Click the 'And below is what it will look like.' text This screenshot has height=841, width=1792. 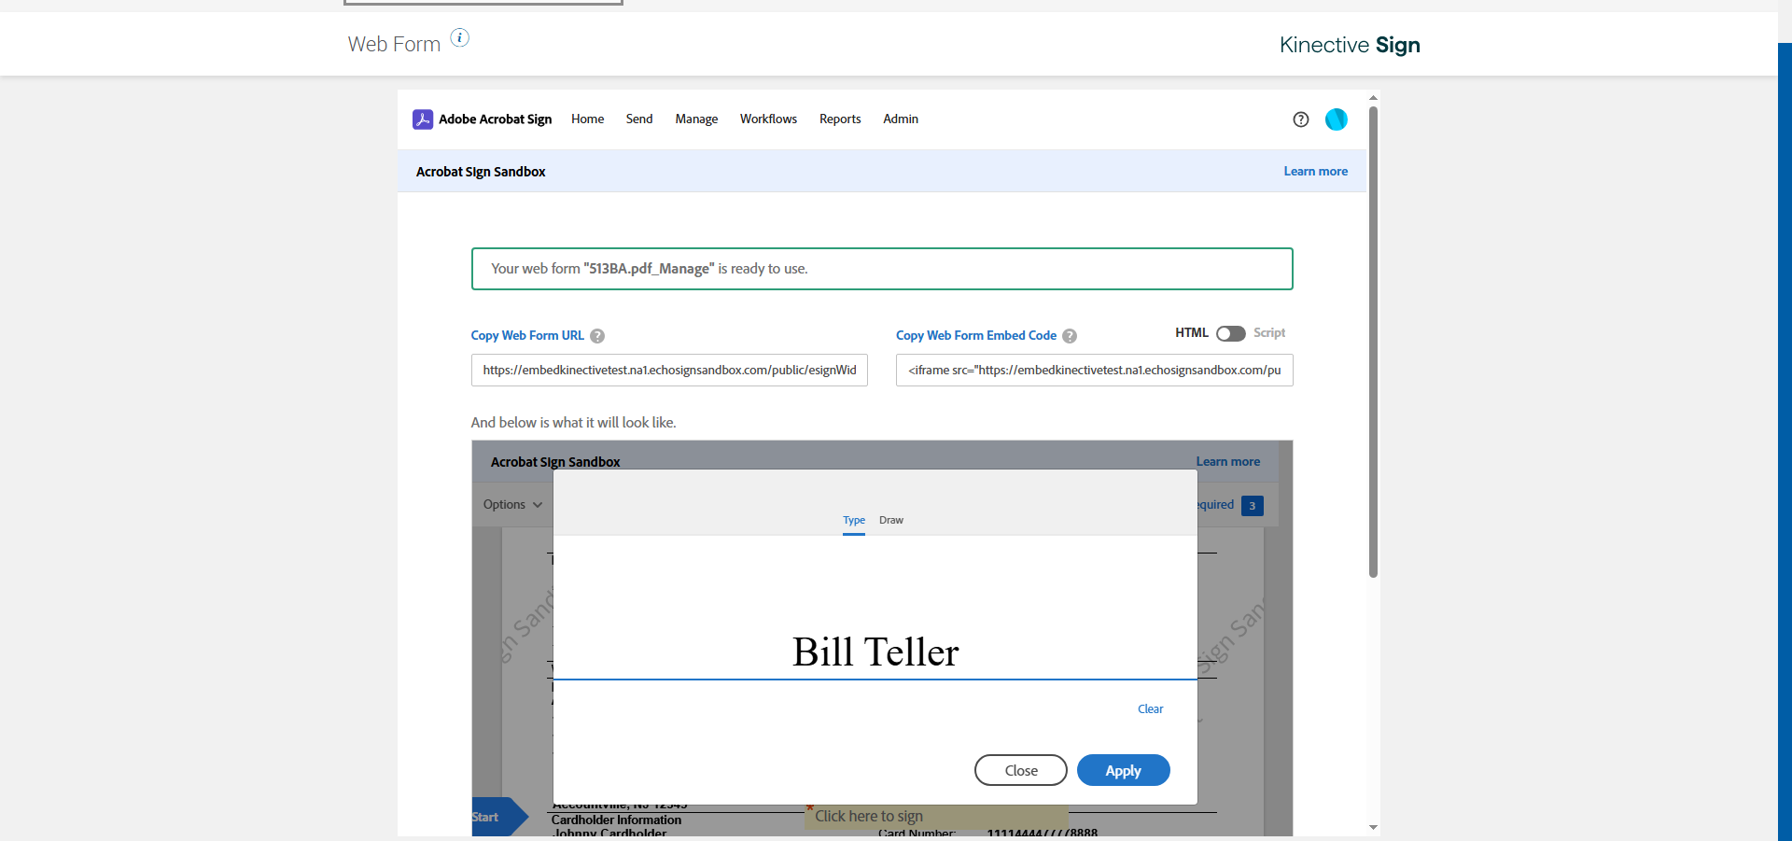pyautogui.click(x=573, y=423)
